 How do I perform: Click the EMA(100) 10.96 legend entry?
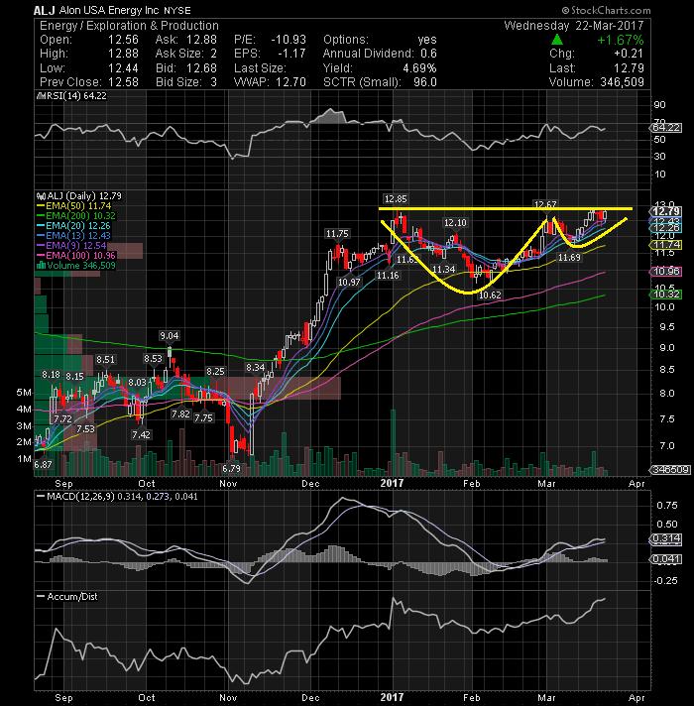click(75, 255)
